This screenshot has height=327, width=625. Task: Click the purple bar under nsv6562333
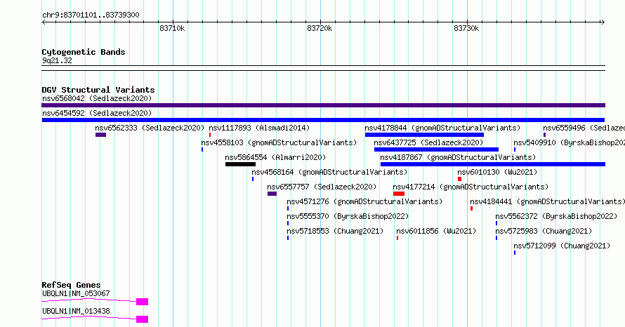(x=101, y=135)
